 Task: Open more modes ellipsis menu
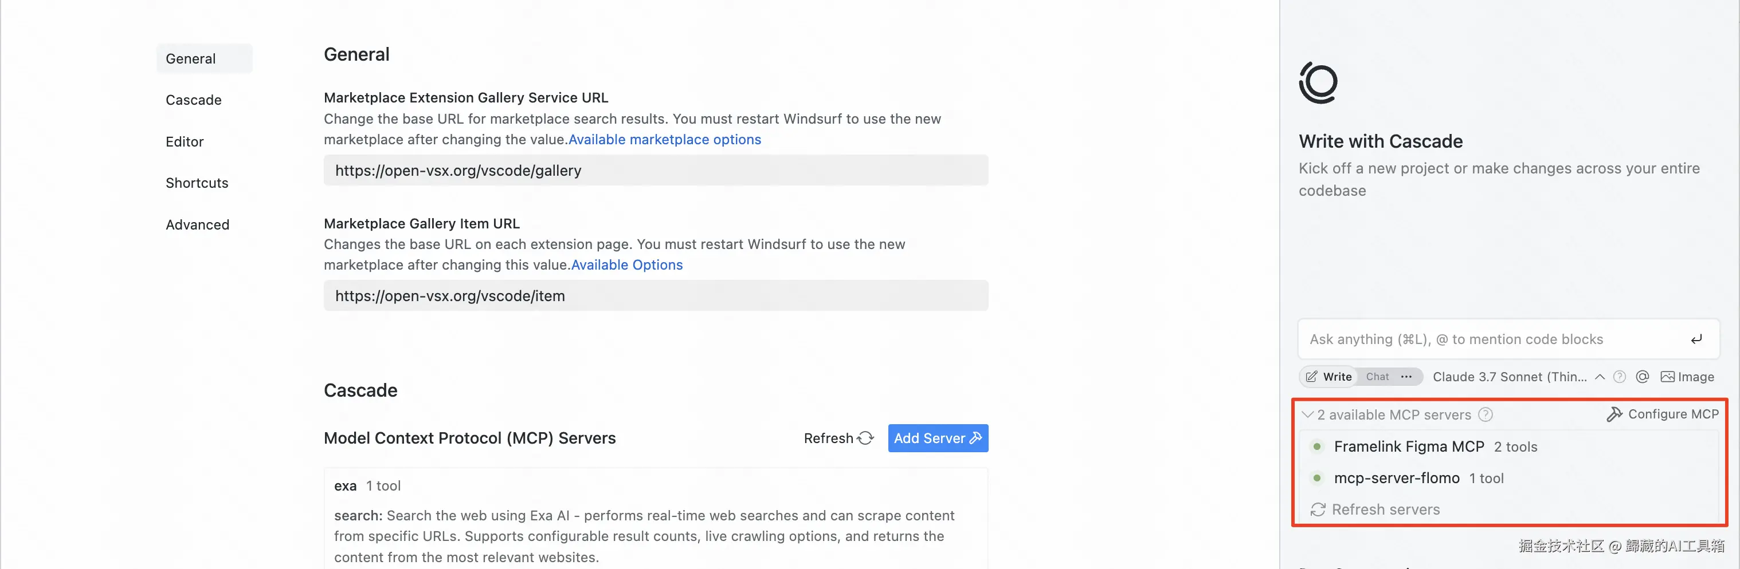[x=1406, y=377]
